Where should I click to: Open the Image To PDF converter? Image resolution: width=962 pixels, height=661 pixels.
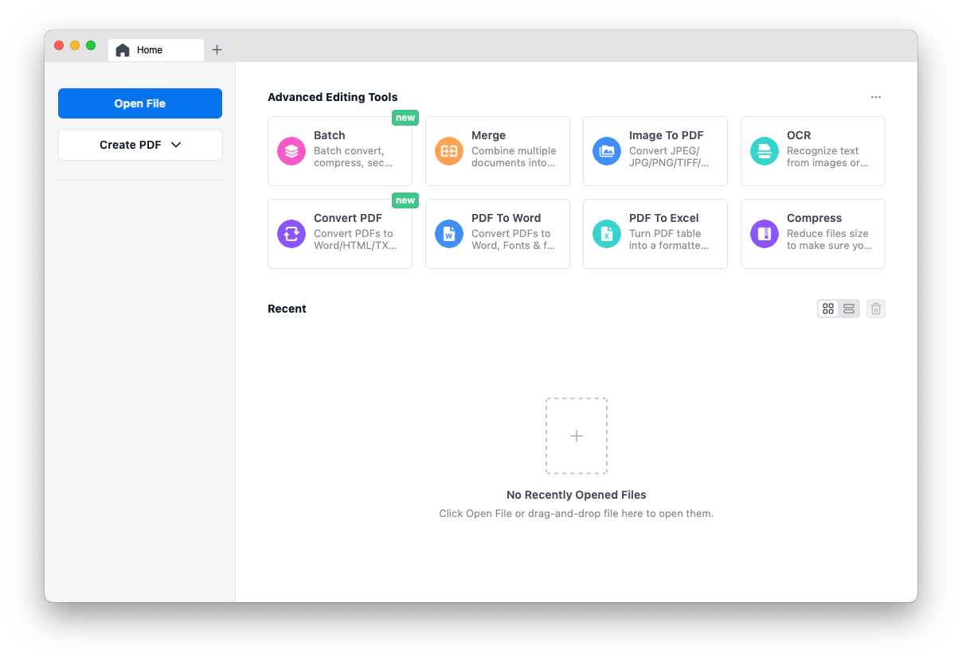655,151
